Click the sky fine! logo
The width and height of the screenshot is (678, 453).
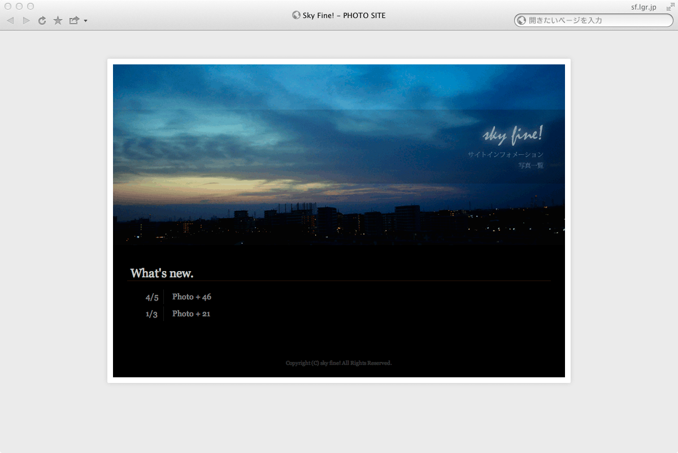[x=512, y=134]
